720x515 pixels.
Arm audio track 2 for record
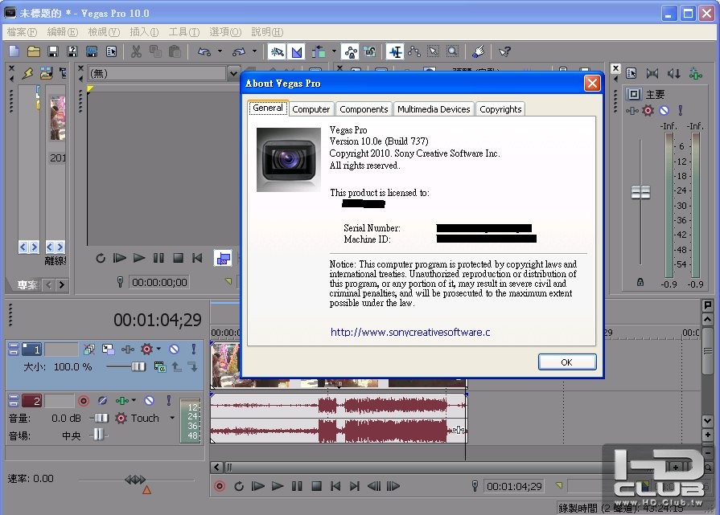pos(84,401)
